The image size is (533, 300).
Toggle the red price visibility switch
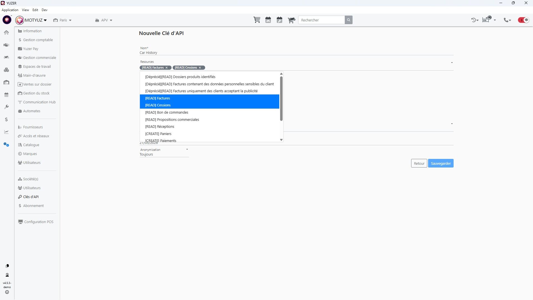524,20
